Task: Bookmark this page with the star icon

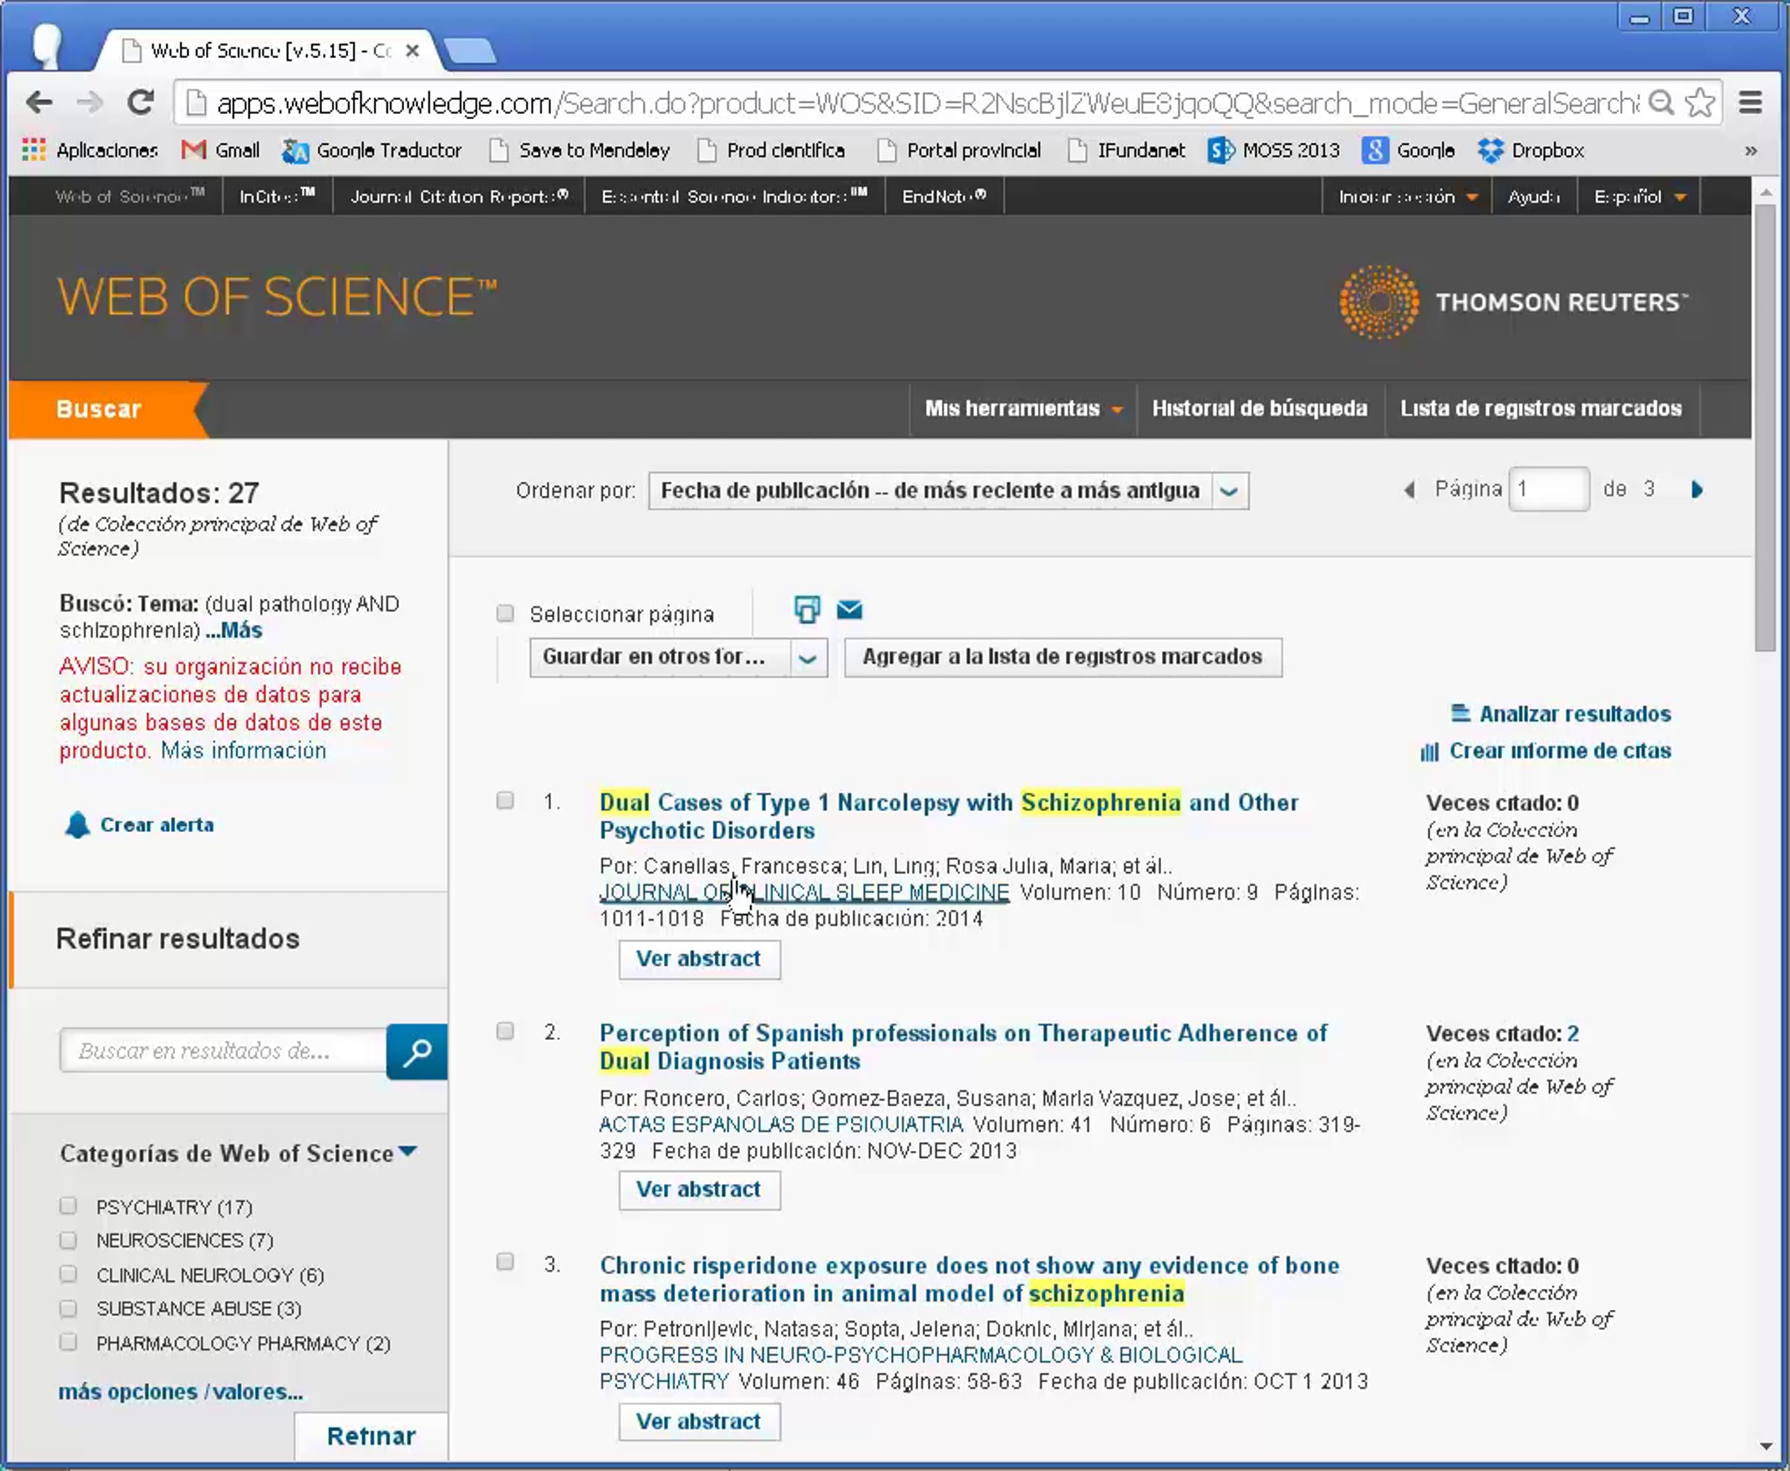Action: point(1700,104)
